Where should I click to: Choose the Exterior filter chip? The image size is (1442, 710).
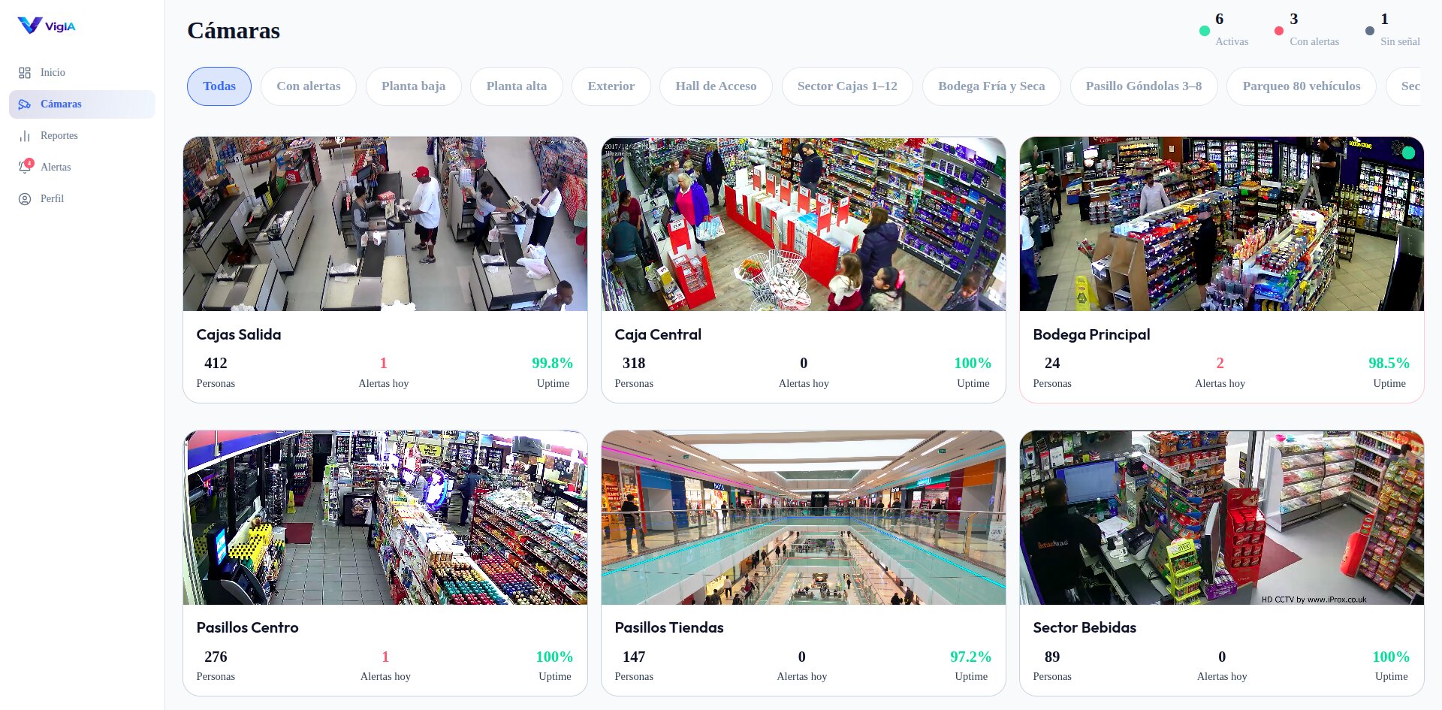point(611,86)
